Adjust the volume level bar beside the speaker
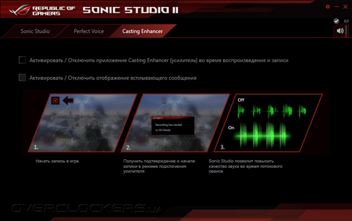The width and height of the screenshot is (352, 221). [346, 31]
